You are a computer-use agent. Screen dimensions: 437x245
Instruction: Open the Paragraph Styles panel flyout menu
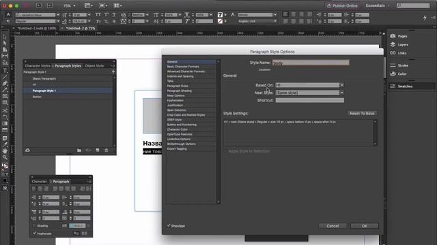pyautogui.click(x=113, y=66)
